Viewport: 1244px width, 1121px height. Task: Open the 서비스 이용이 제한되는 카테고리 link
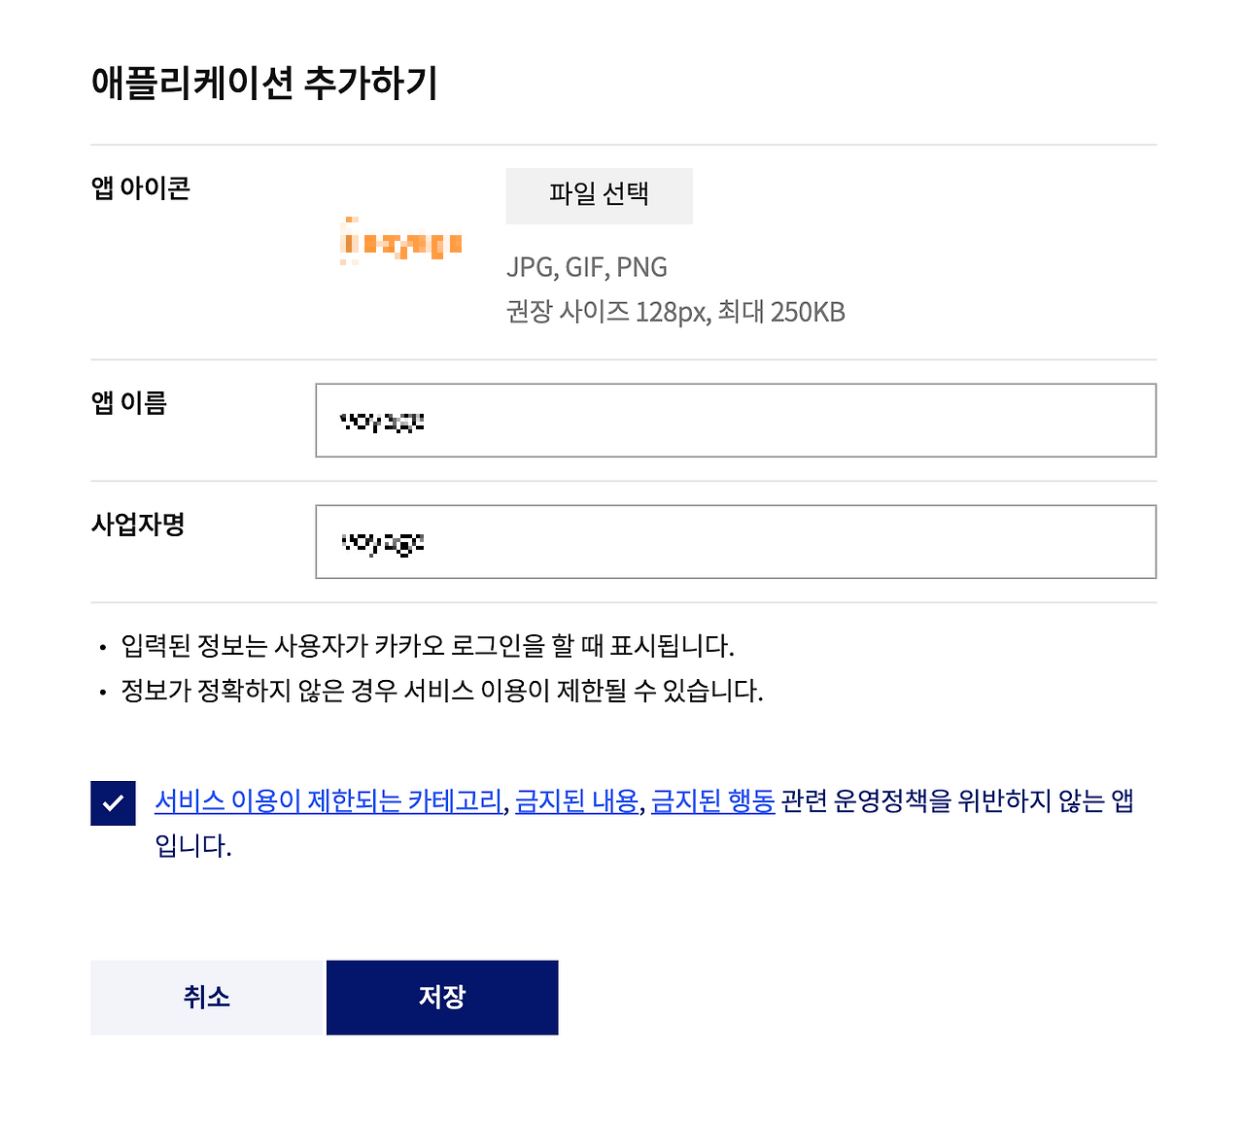click(x=328, y=800)
